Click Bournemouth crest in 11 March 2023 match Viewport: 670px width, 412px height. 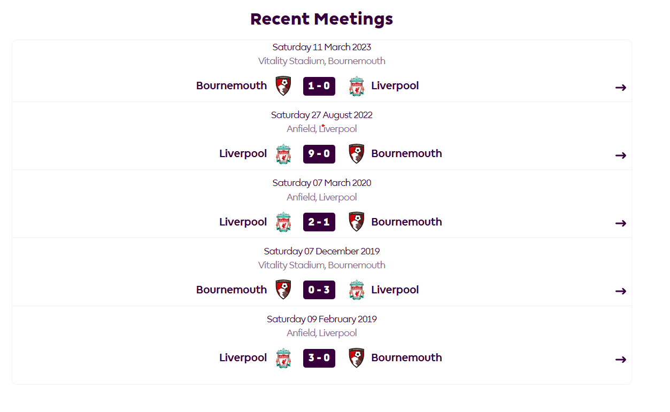[283, 86]
